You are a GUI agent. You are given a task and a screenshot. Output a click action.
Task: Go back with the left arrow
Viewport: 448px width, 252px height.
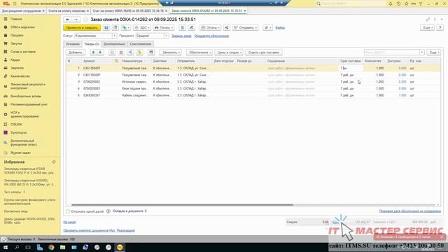[x=68, y=20]
